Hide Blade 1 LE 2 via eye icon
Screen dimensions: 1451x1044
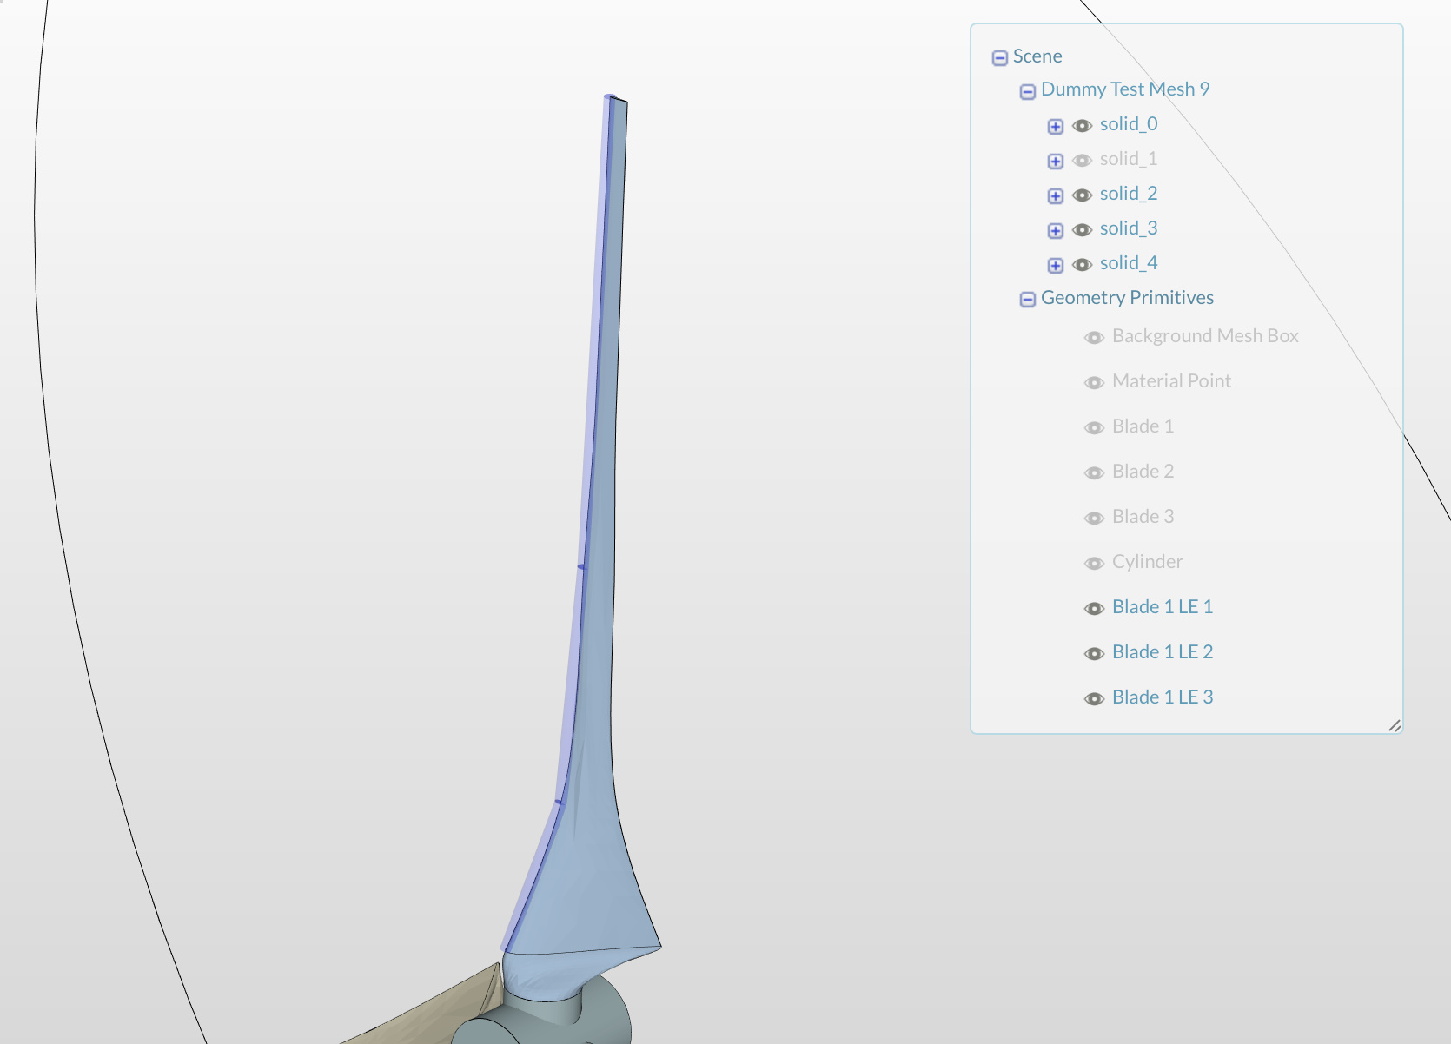point(1094,653)
